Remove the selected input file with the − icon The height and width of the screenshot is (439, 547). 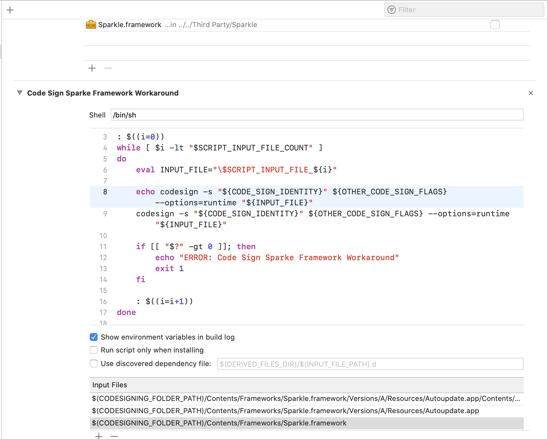coord(114,435)
